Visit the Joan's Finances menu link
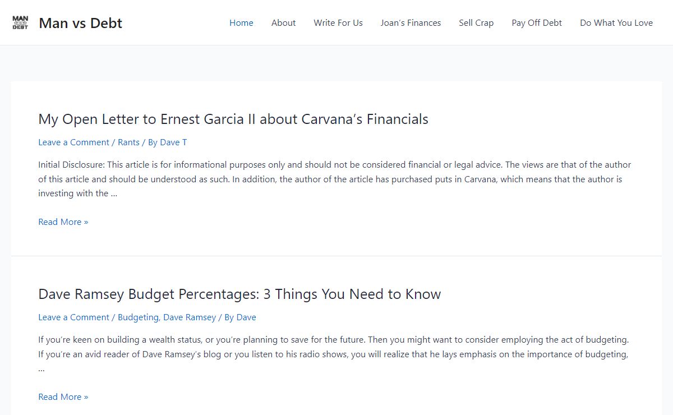Screen dimensions: 673x415 pyautogui.click(x=411, y=23)
